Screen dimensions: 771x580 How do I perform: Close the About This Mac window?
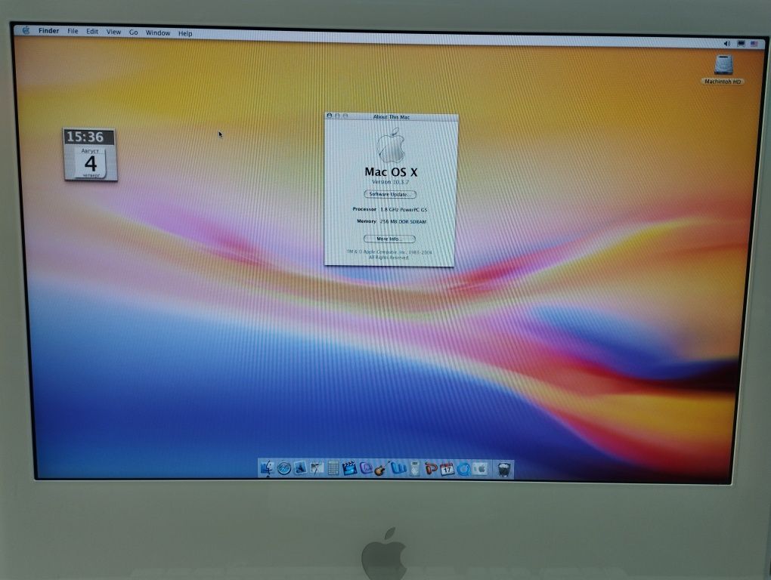pyautogui.click(x=330, y=116)
